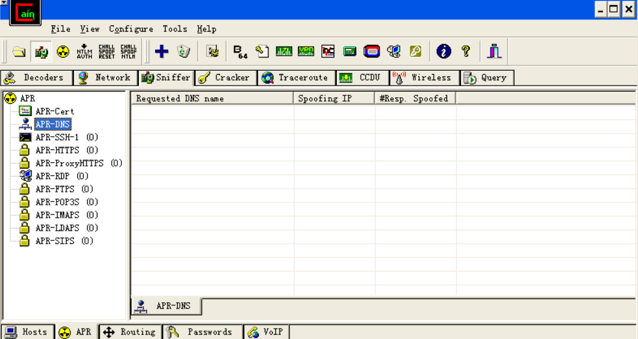This screenshot has height=339, width=638.
Task: Open the Hash calculator icon
Action: pyautogui.click(x=350, y=51)
